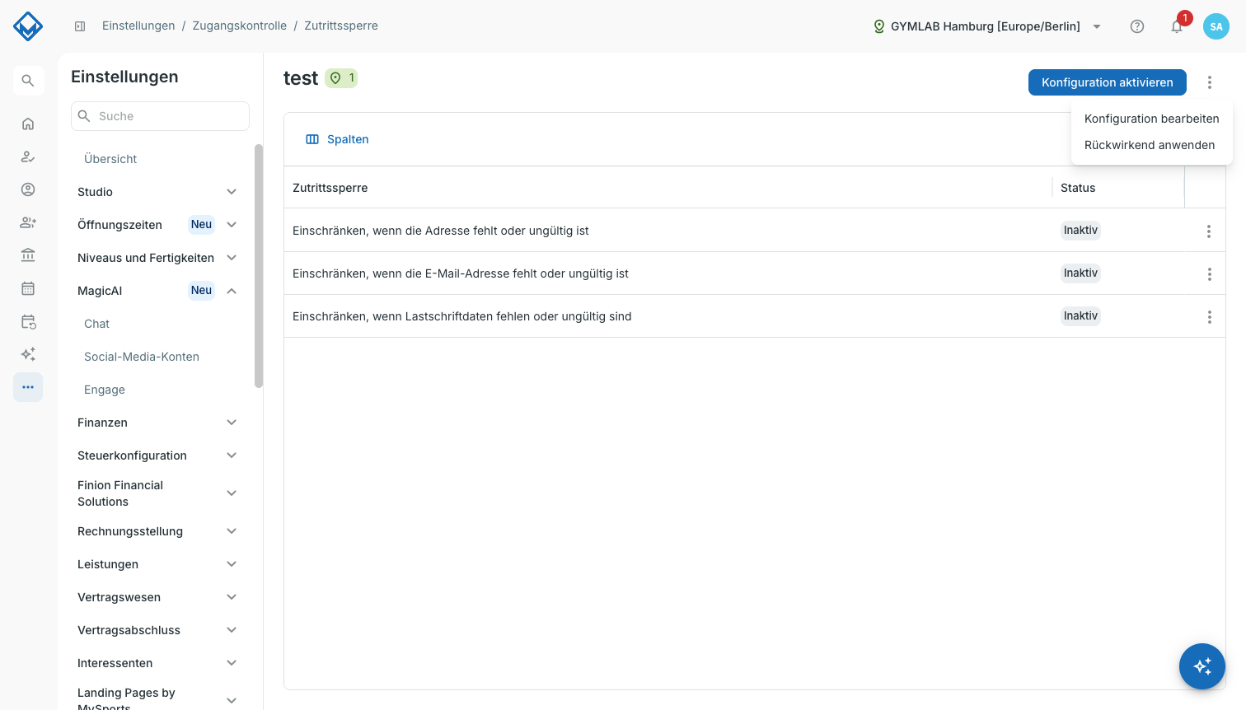Open three-dot menu next to Konfiguration aktivieren
The height and width of the screenshot is (710, 1246).
click(1210, 82)
